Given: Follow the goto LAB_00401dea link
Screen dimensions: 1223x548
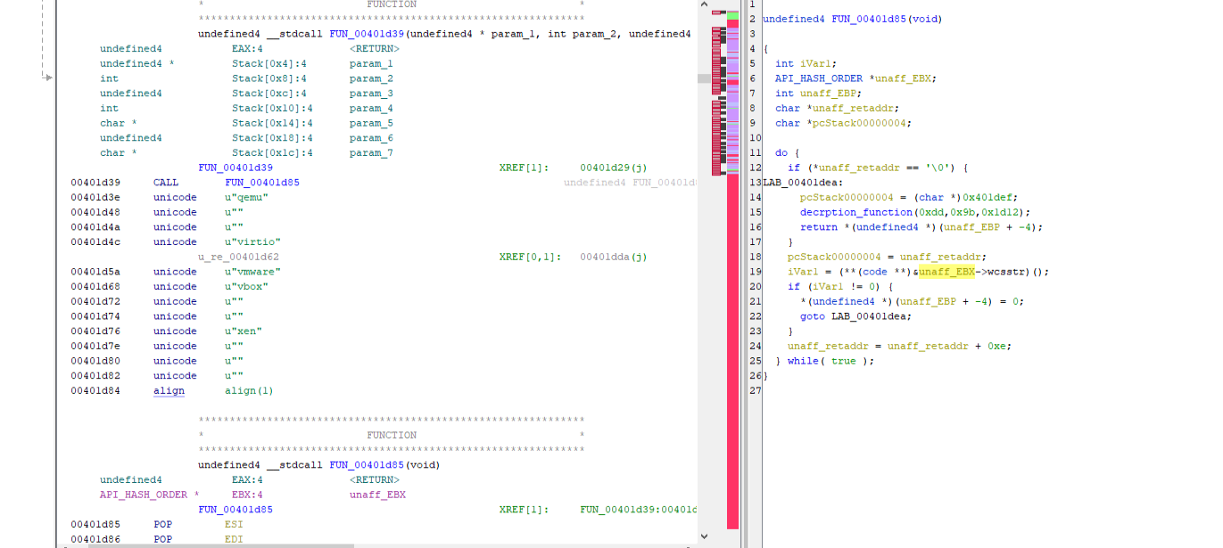Looking at the screenshot, I should click(871, 315).
